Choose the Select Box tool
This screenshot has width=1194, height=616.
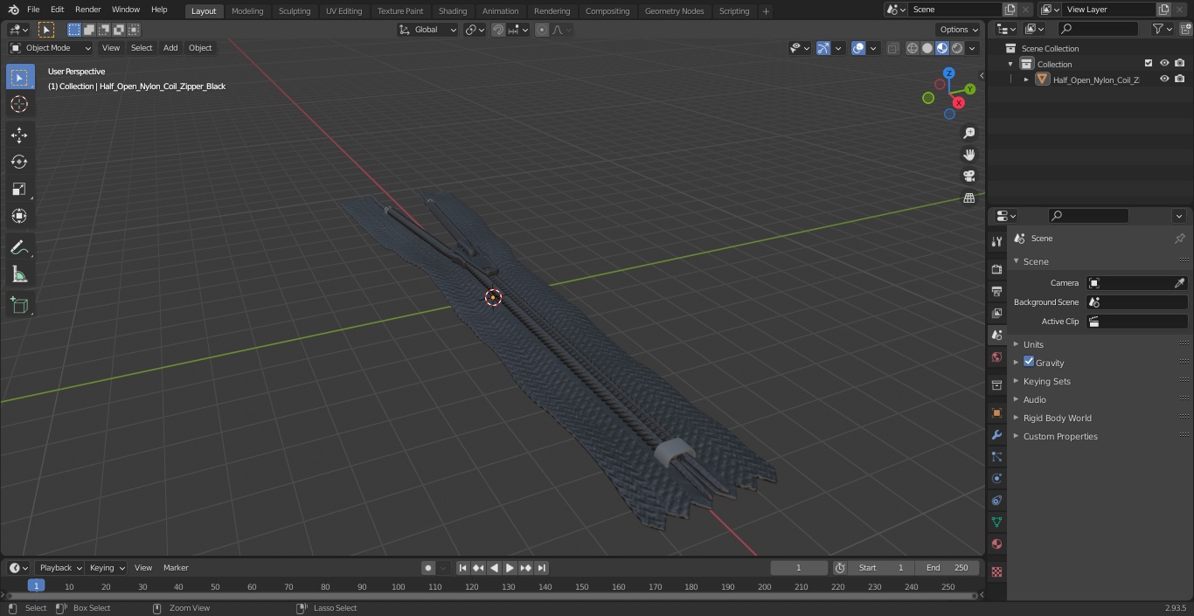[19, 77]
